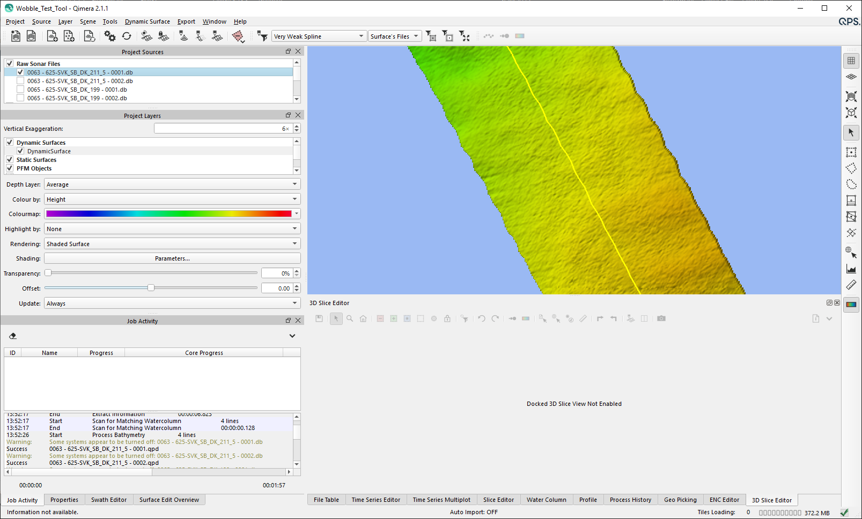Viewport: 862px width, 519px height.
Task: Click the refresh arrows toolbar icon
Action: (x=127, y=36)
